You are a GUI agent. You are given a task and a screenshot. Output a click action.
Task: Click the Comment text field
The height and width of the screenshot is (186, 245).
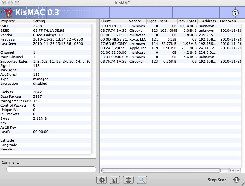click(x=51, y=169)
